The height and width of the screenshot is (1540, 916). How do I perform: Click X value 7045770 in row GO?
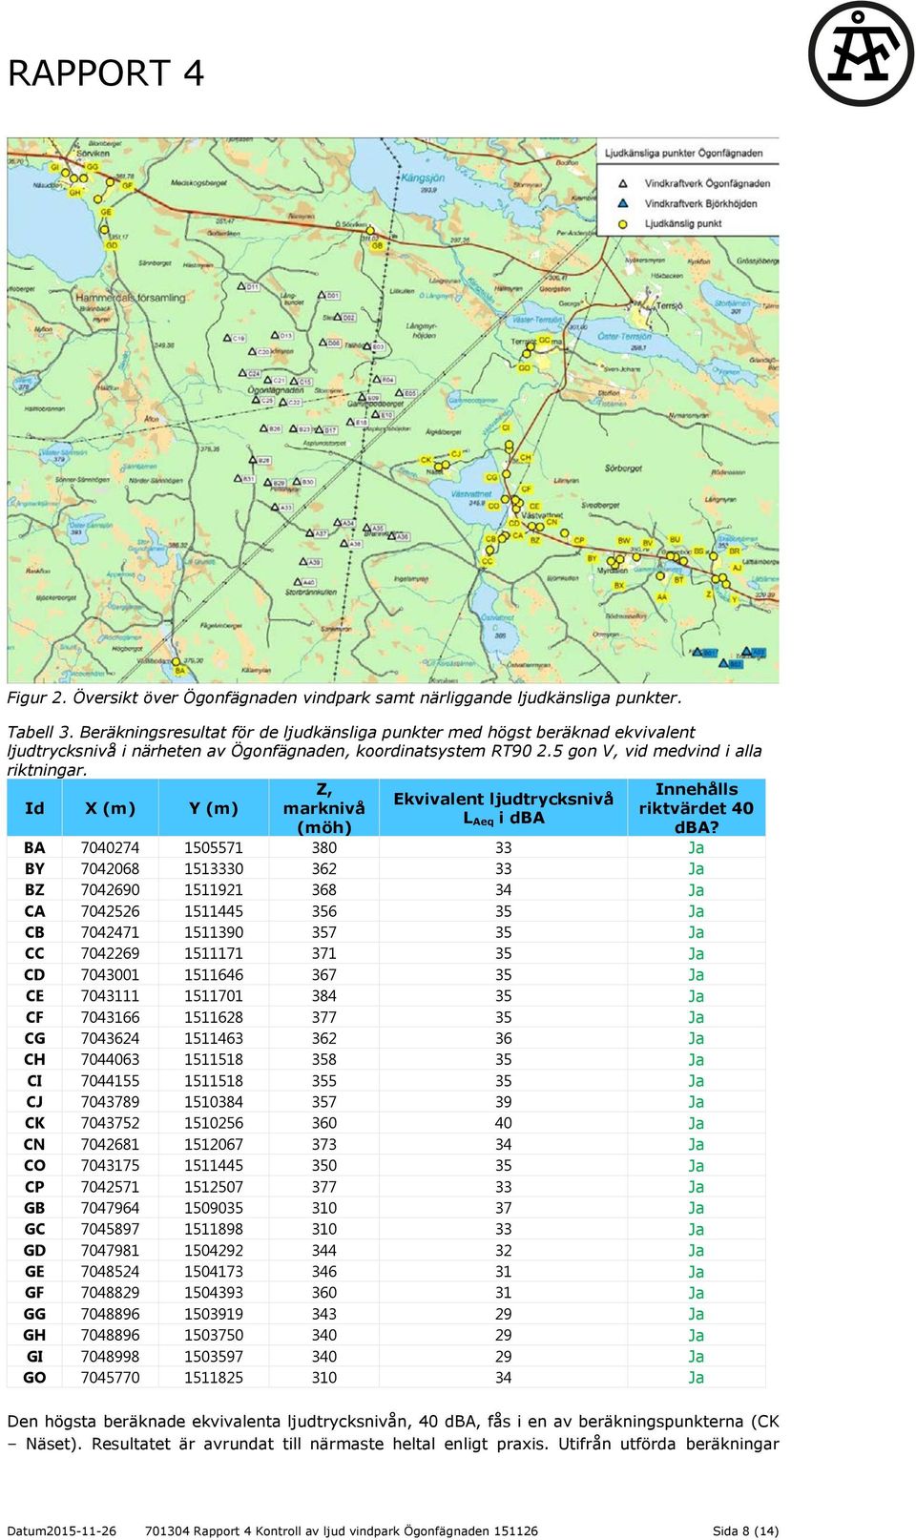110,1377
